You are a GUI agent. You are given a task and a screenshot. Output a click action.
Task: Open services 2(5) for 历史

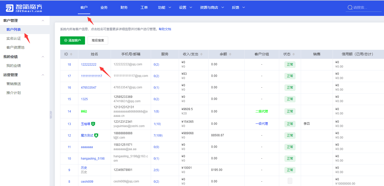pyautogui.click(x=156, y=170)
